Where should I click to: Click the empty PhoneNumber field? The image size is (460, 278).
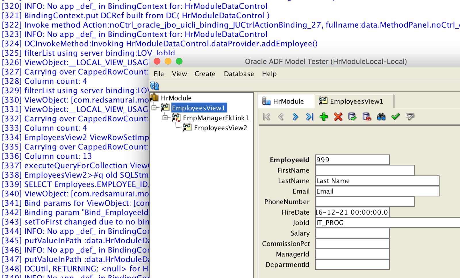point(365,202)
